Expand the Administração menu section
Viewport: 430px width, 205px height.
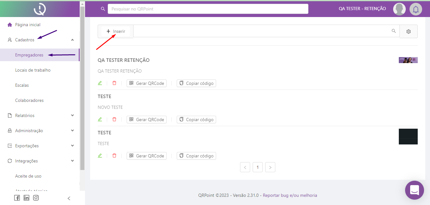pos(72,131)
